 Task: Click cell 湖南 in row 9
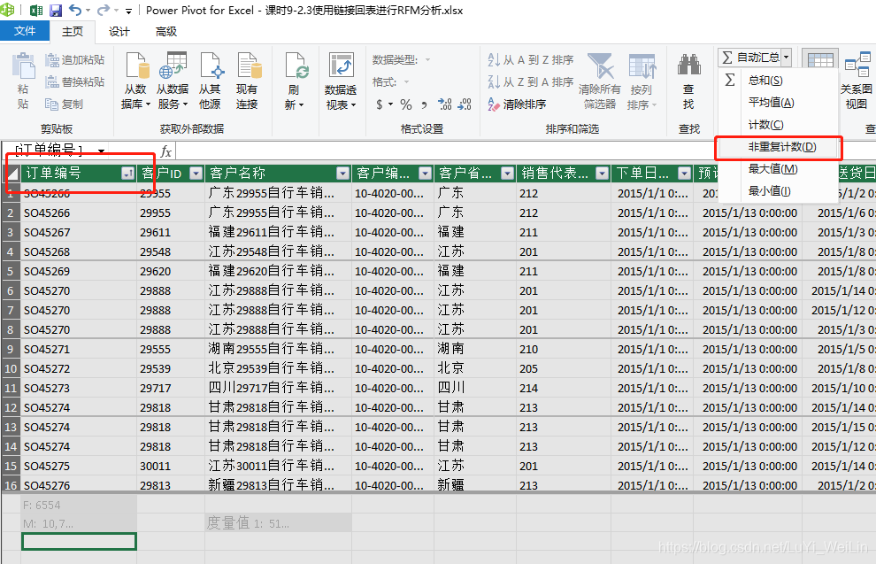tap(475, 350)
